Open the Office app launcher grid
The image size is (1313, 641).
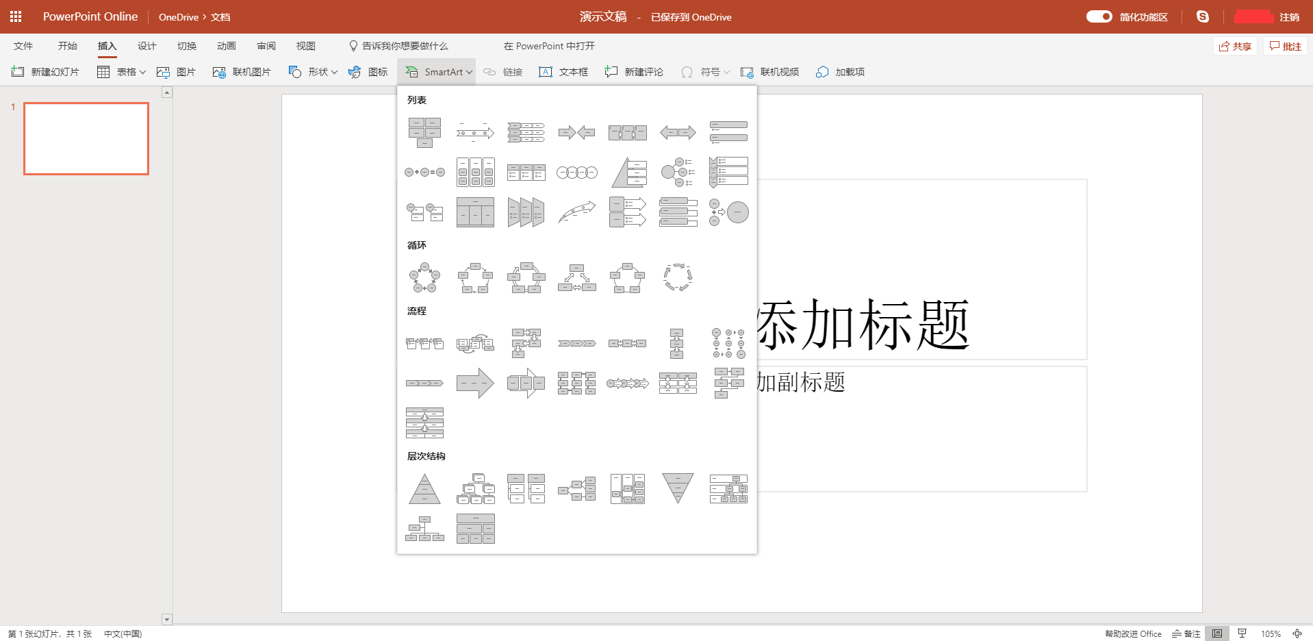[x=16, y=17]
